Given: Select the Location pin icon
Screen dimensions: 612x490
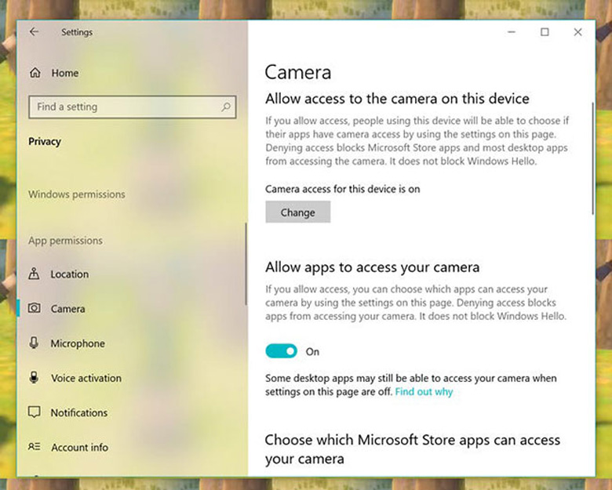Looking at the screenshot, I should [x=35, y=274].
